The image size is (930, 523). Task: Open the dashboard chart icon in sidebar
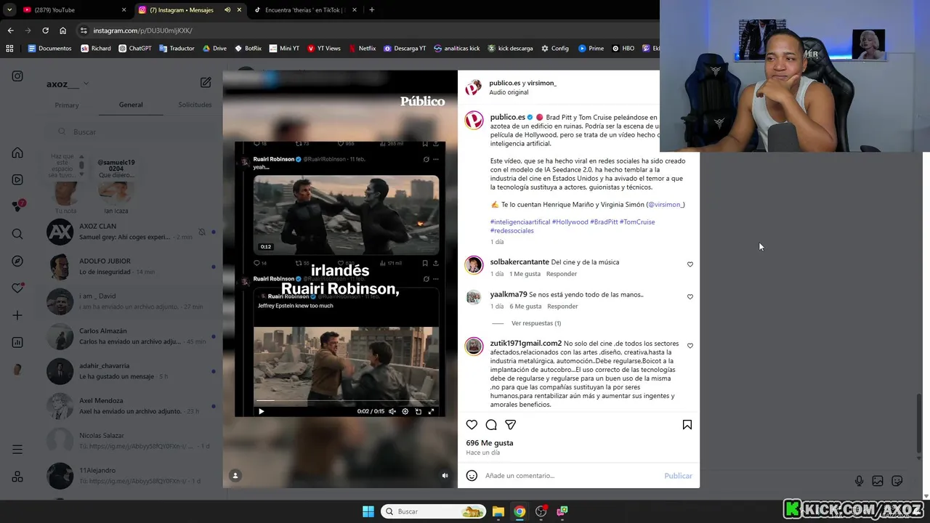17,342
